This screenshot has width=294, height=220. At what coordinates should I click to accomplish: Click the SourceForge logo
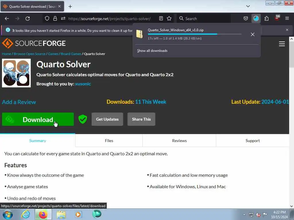pos(34,43)
